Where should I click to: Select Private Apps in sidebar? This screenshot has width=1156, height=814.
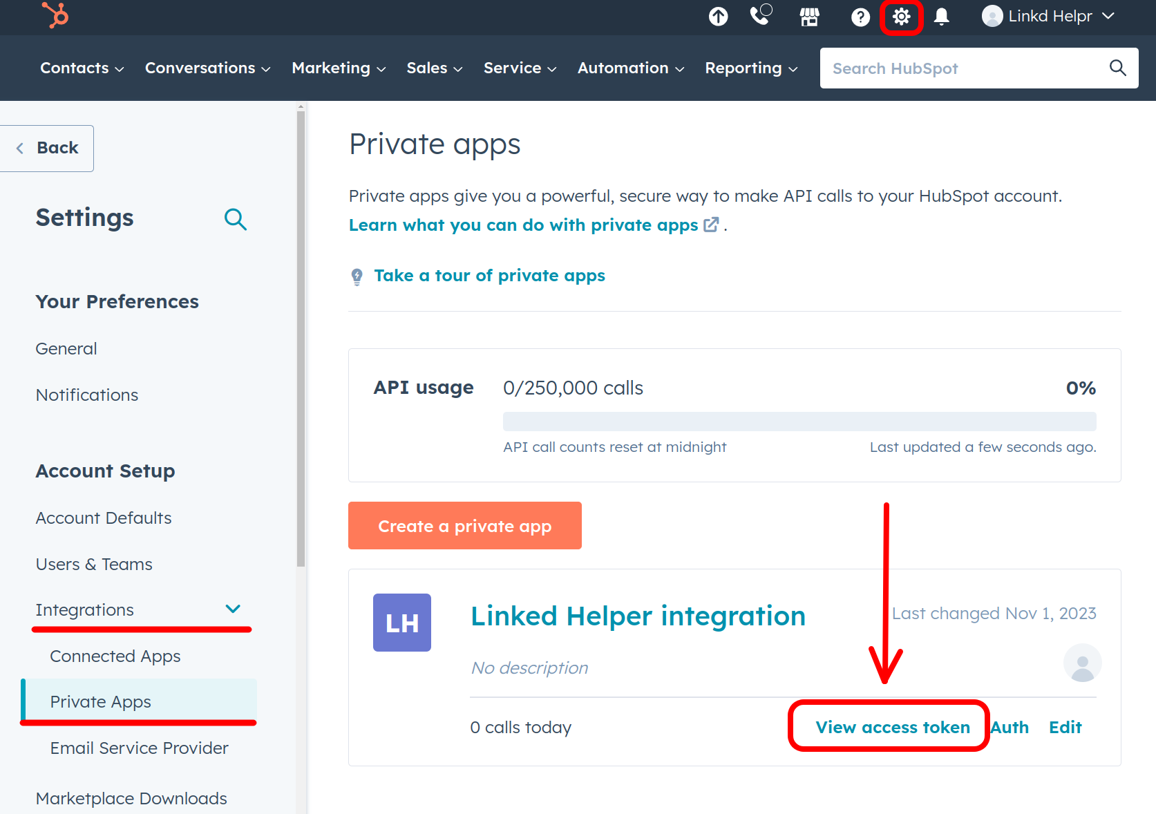coord(139,701)
